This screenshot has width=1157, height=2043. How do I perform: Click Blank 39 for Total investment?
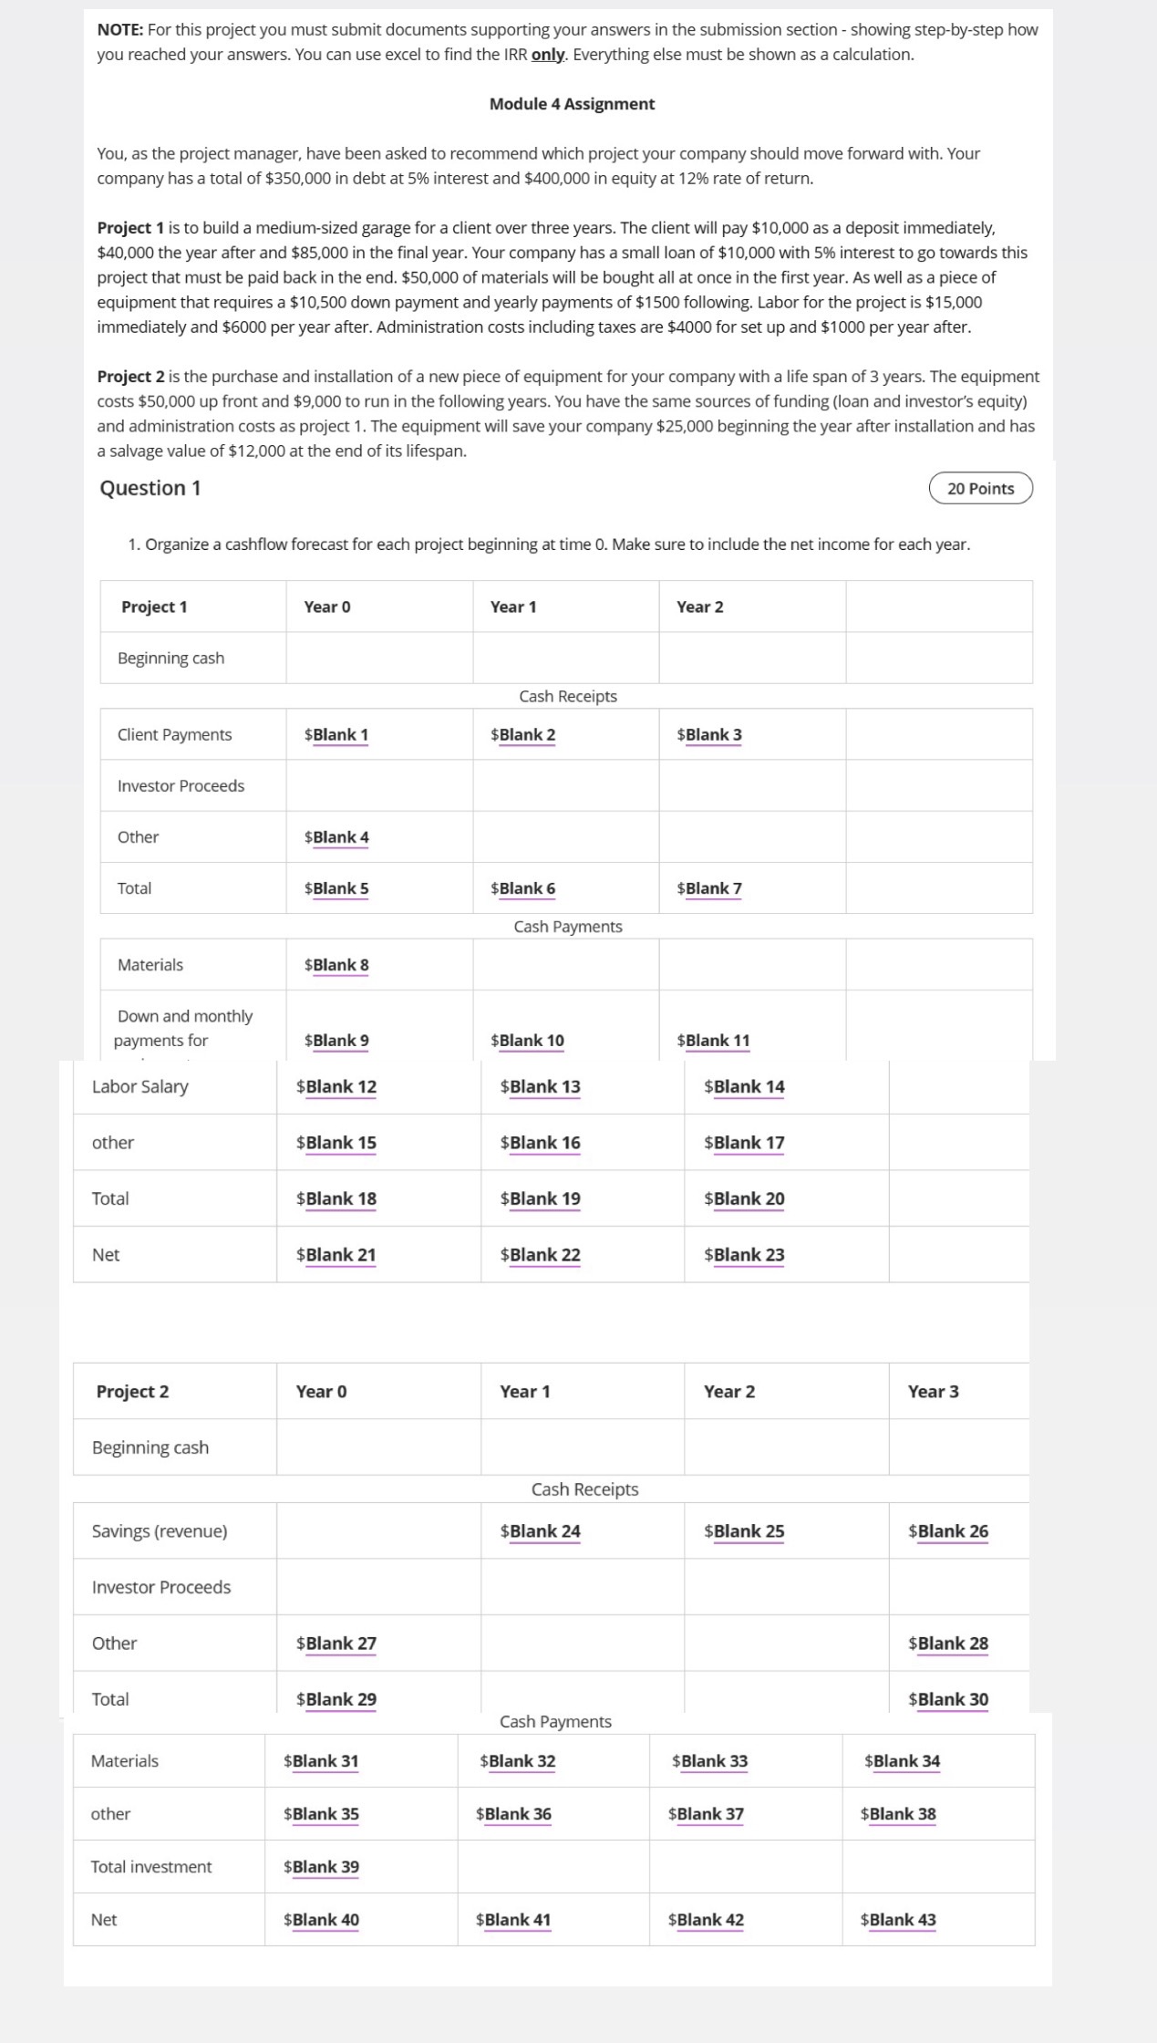pos(325,1867)
